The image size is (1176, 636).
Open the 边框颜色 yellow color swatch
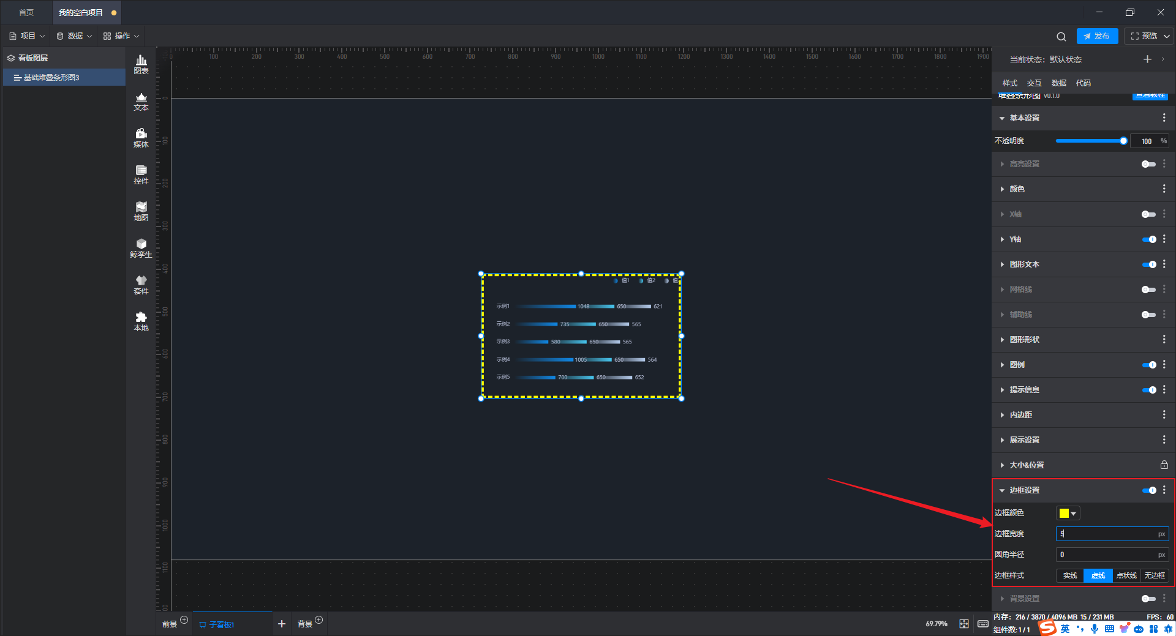tap(1068, 513)
